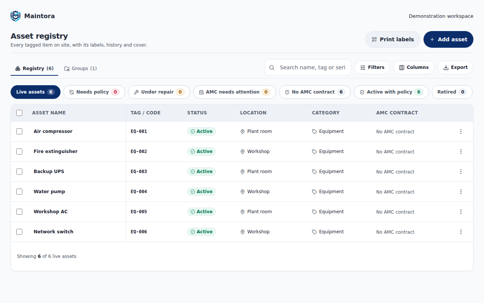Click the Add asset button
Viewport: 484px width, 303px height.
coord(448,39)
